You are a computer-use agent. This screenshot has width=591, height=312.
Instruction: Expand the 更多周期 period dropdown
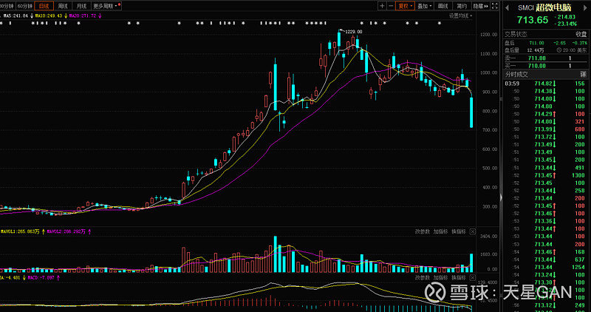106,6
